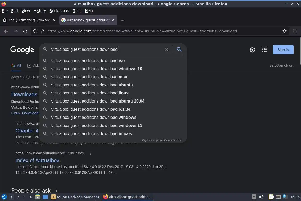Click the Firefox window entry in the taskbar
The height and width of the screenshot is (201, 301).
coord(128,197)
